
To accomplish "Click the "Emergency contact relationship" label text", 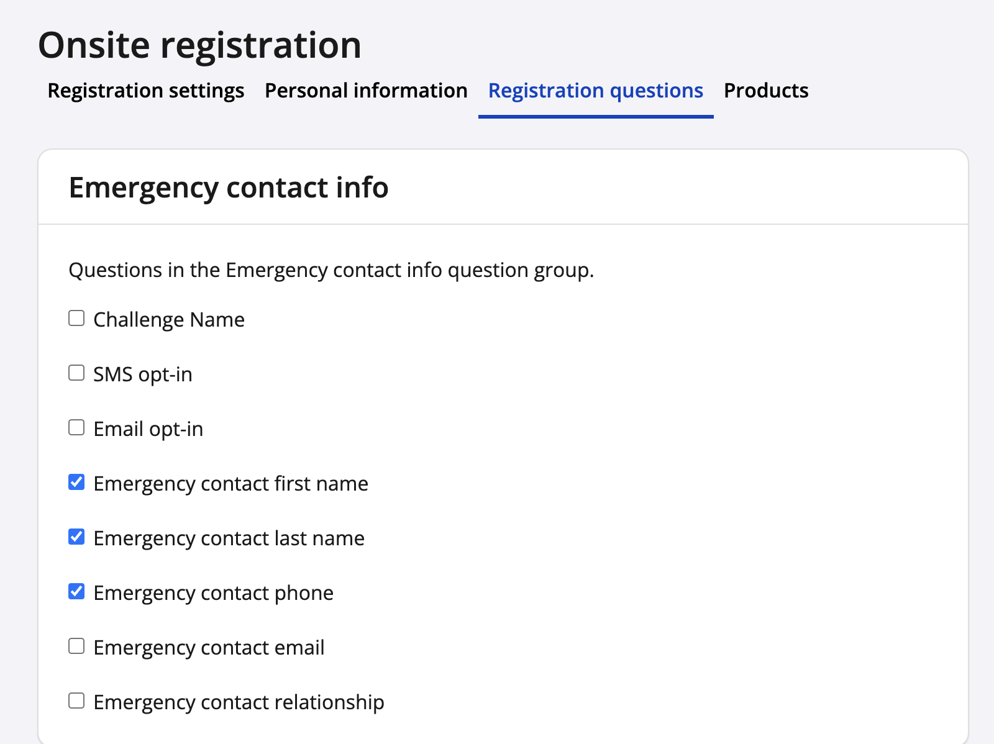I will pyautogui.click(x=239, y=702).
